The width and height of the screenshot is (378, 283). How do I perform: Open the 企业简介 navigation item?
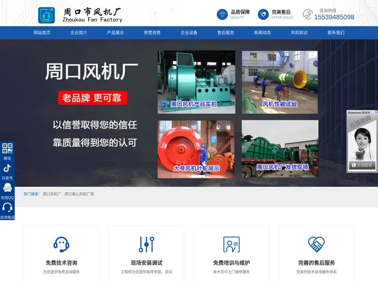coord(79,32)
